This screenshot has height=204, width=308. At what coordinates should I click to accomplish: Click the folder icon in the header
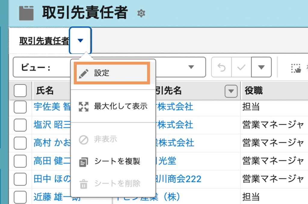[x=26, y=13]
